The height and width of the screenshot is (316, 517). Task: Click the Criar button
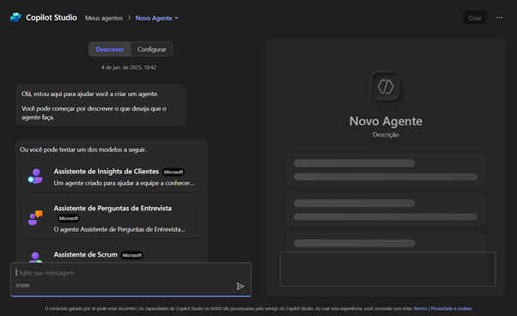tap(475, 18)
